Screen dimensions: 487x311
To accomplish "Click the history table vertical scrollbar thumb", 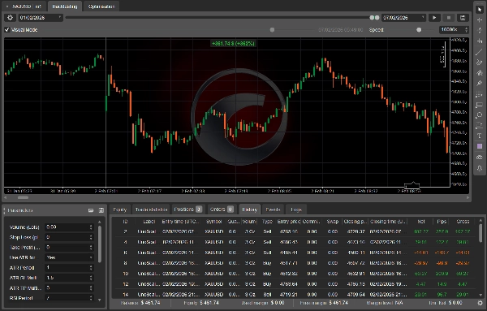I will 481,233.
